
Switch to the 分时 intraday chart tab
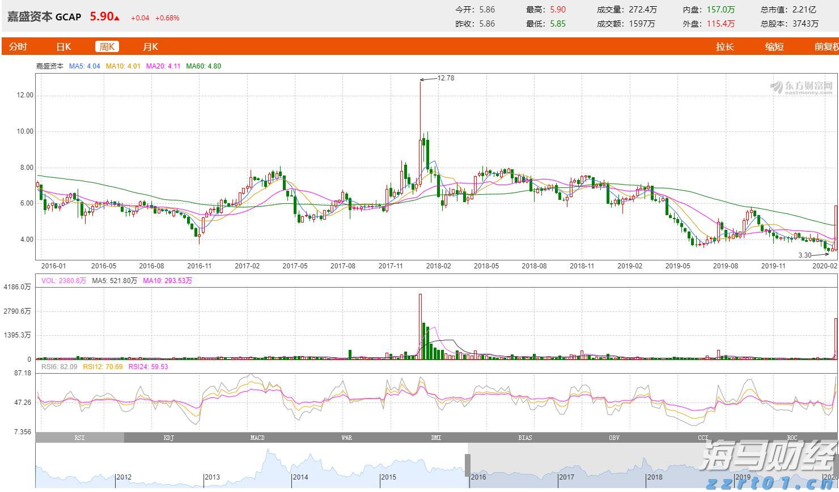(x=18, y=46)
